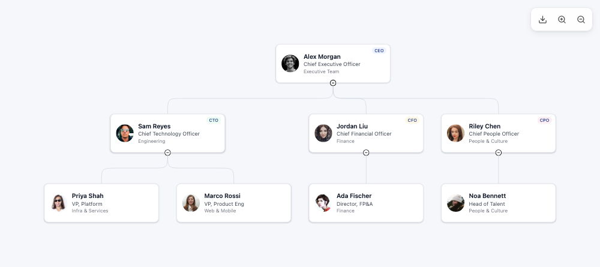Screen dimensions: 600x267
Task: Click the zoom out magnifier icon
Action: pyautogui.click(x=581, y=20)
